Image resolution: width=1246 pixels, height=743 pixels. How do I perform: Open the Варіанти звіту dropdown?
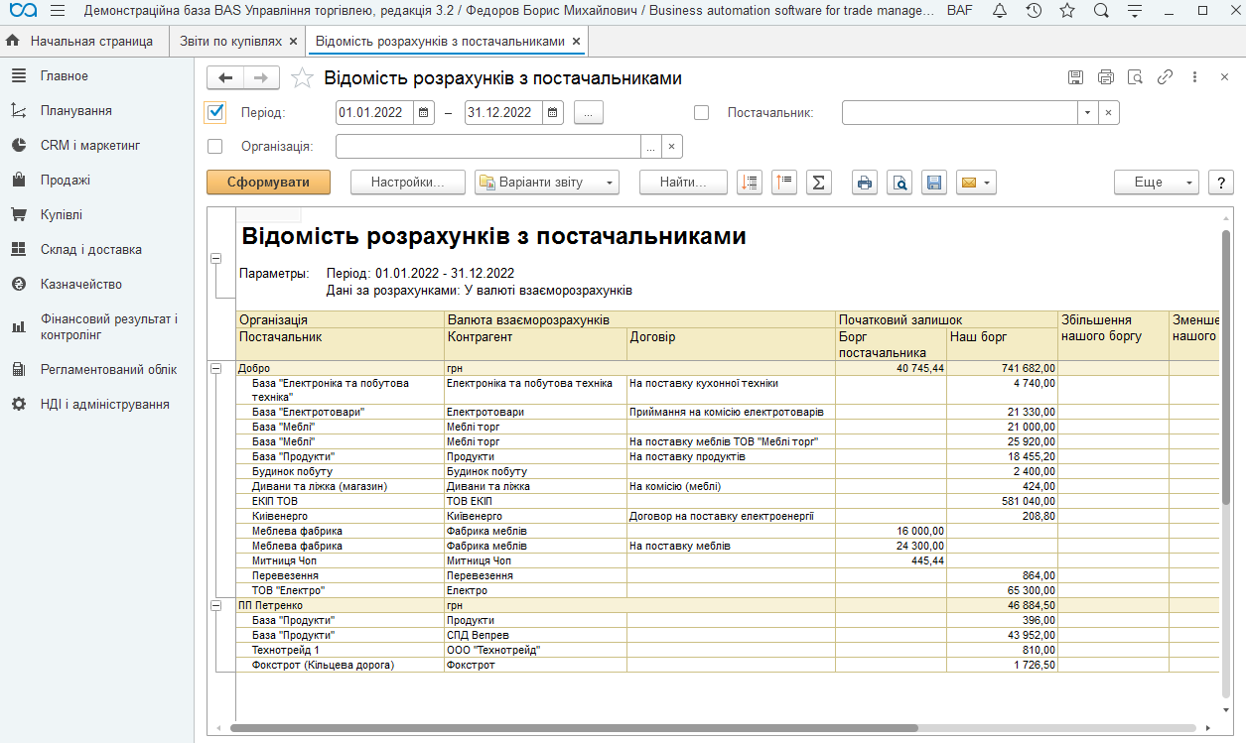(x=547, y=183)
